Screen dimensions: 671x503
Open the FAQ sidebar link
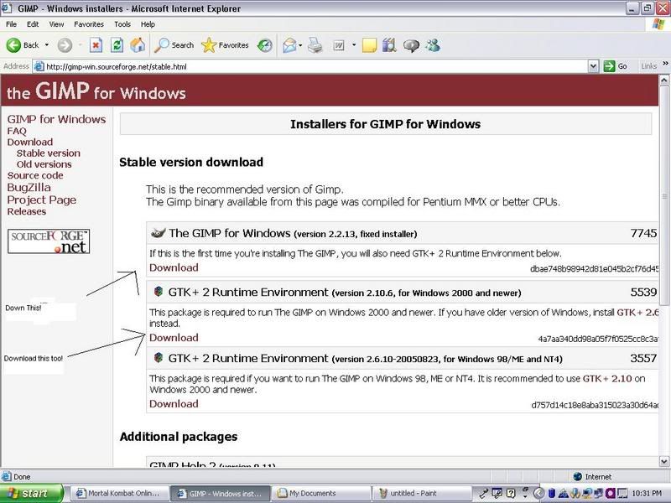pyautogui.click(x=17, y=131)
